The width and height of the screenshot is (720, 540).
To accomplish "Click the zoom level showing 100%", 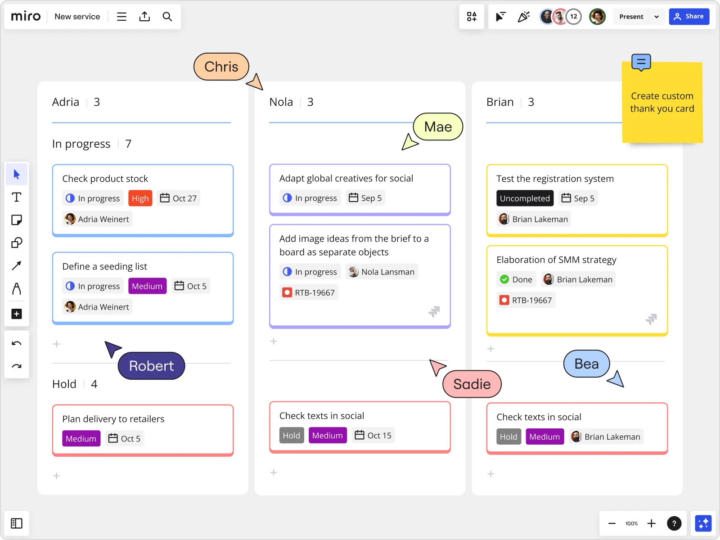I will (631, 523).
